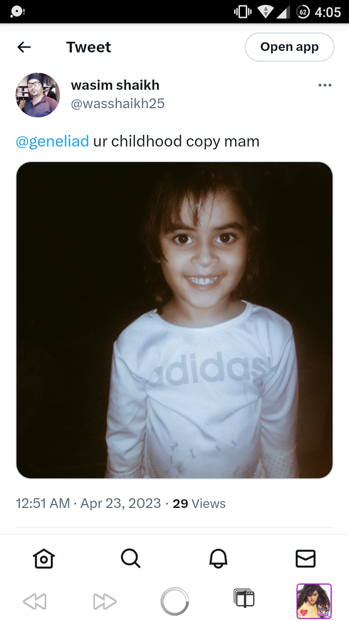This screenshot has height=621, width=349.
Task: Open the @wasshaikh25 handle
Action: point(118,103)
